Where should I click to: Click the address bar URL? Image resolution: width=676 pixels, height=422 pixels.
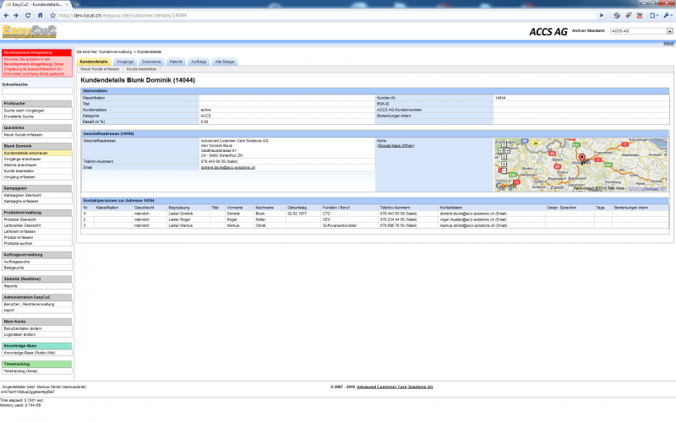123,15
